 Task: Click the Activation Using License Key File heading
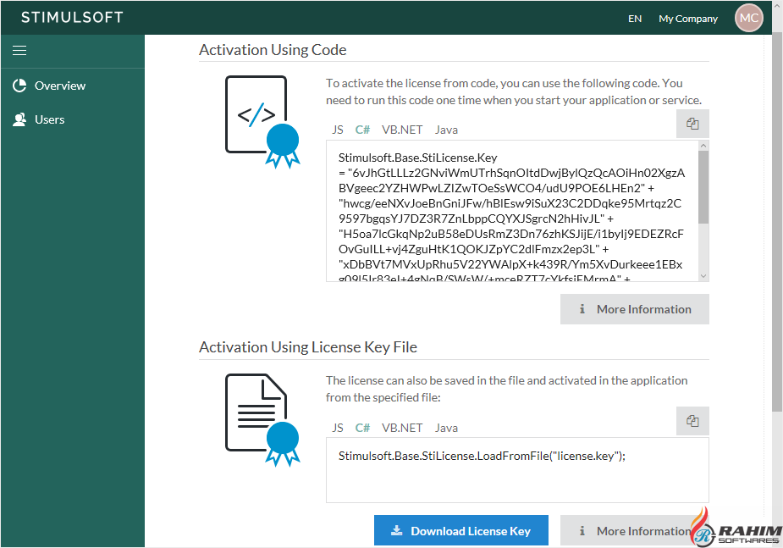click(308, 347)
